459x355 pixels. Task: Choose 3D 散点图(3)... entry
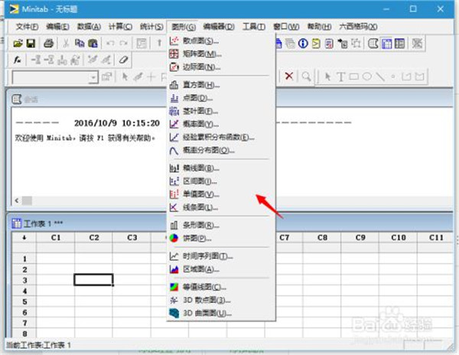pyautogui.click(x=221, y=300)
